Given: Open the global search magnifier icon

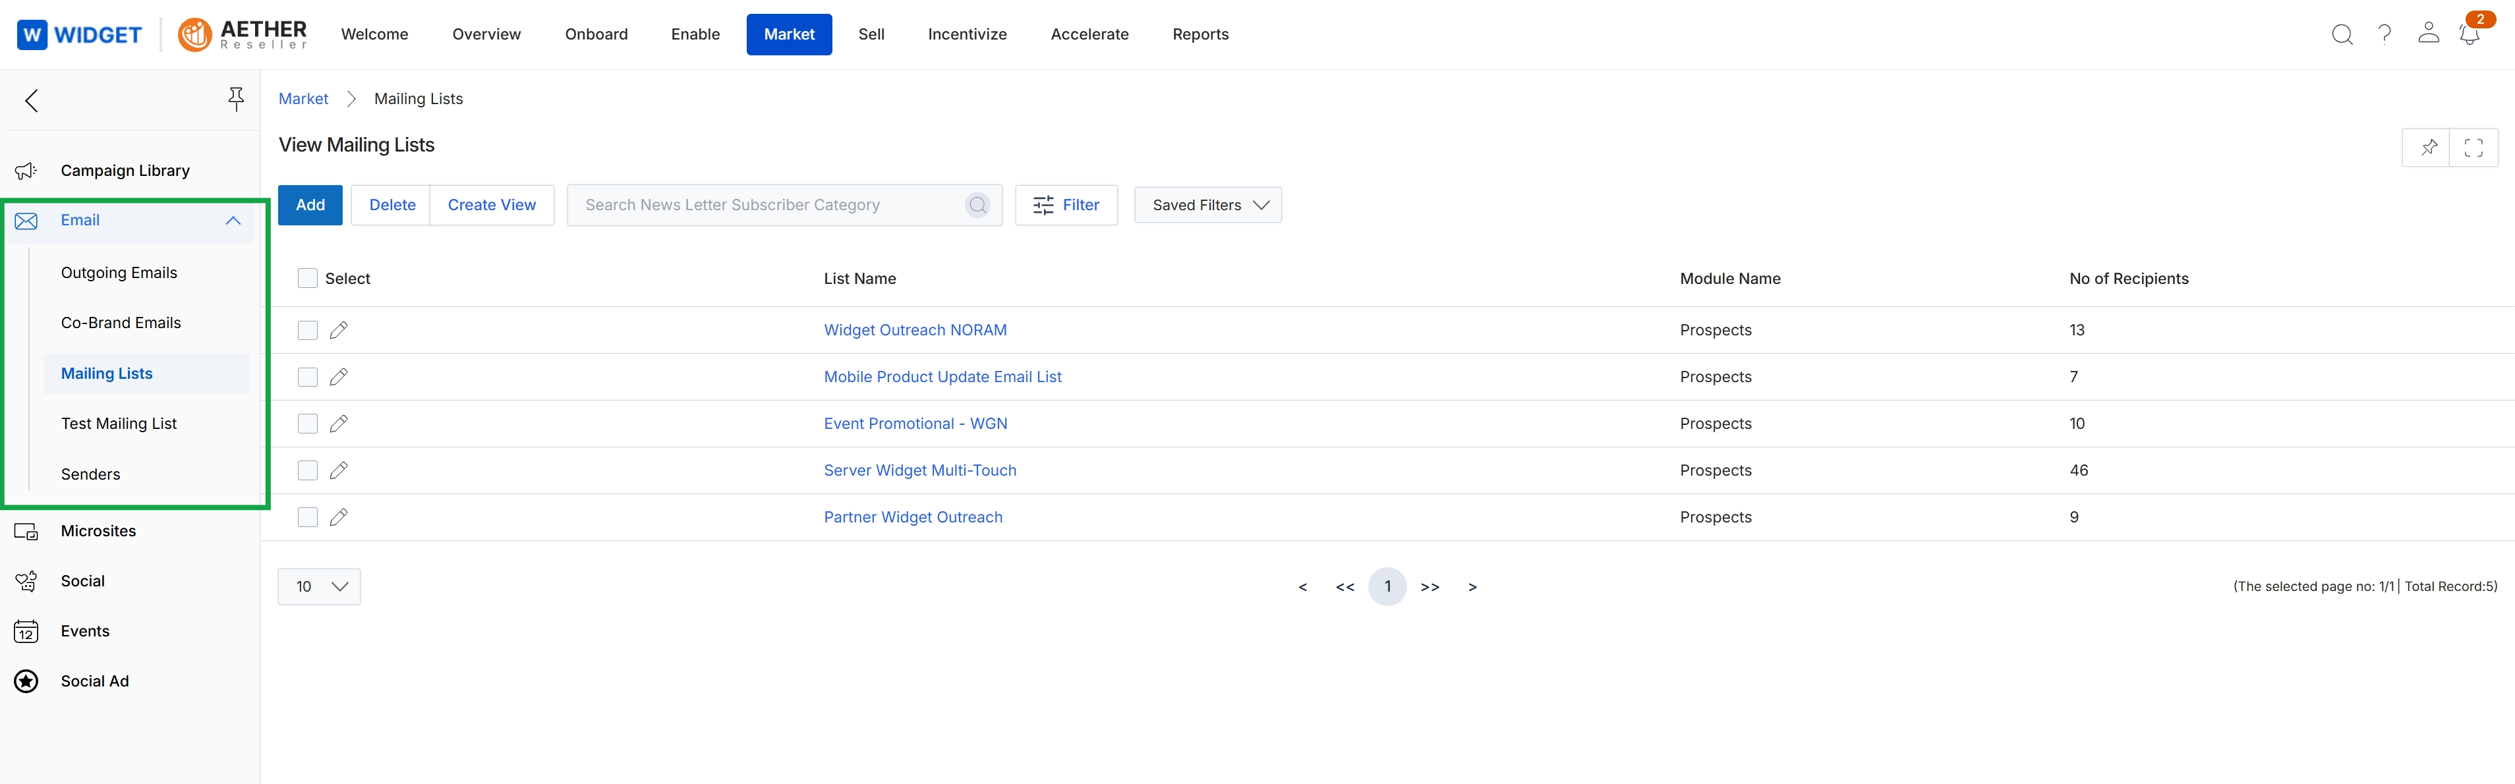Looking at the screenshot, I should click(x=2341, y=35).
